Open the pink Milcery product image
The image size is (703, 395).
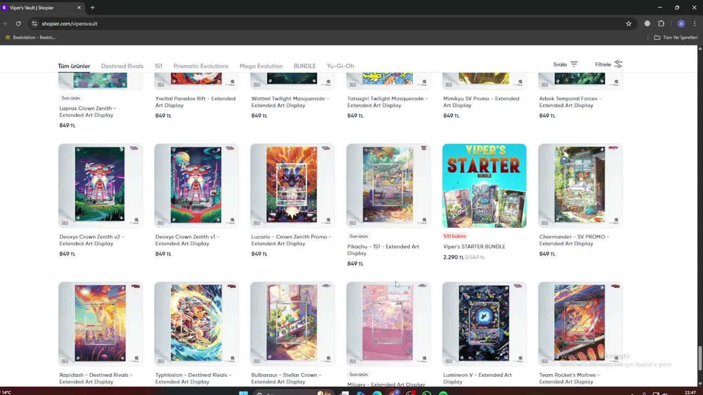click(x=388, y=324)
